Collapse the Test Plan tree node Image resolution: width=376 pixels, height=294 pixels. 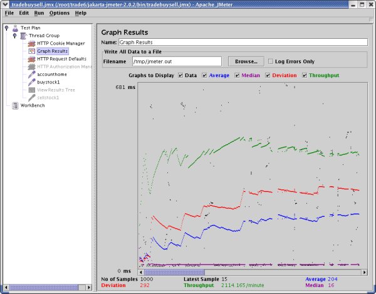point(6,28)
